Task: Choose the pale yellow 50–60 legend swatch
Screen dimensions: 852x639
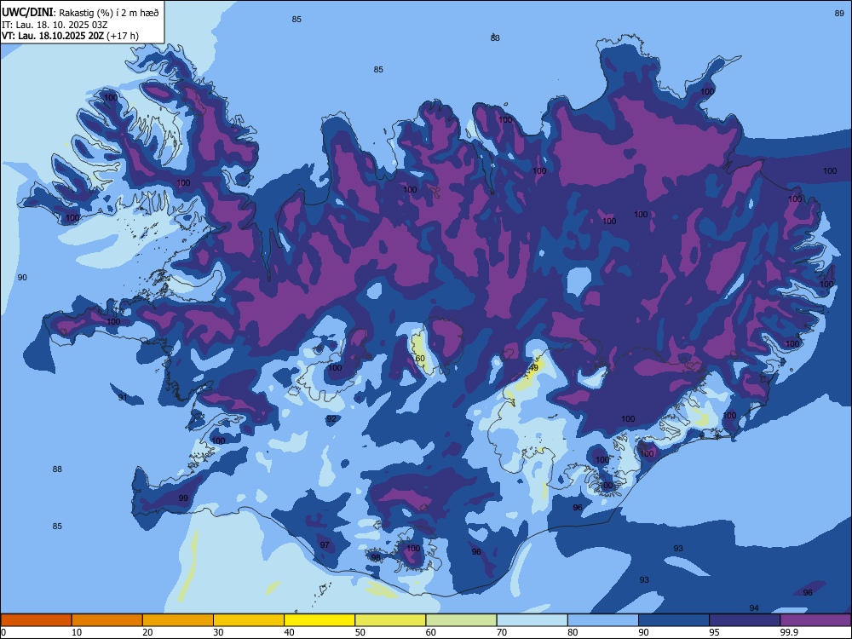Action: 390,620
